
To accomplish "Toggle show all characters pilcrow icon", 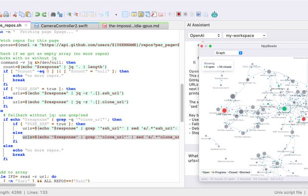I will click(x=107, y=14).
